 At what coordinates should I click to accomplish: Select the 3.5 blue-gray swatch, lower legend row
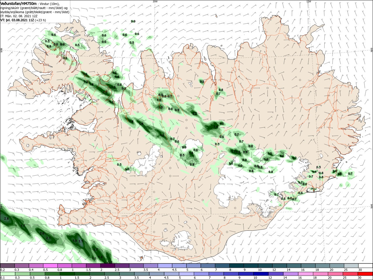pos(142,274)
